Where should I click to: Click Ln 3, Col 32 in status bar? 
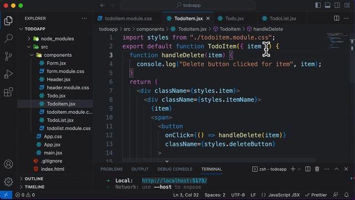(x=186, y=195)
